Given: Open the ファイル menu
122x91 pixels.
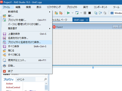Looking at the screenshot, I should 8,7.
